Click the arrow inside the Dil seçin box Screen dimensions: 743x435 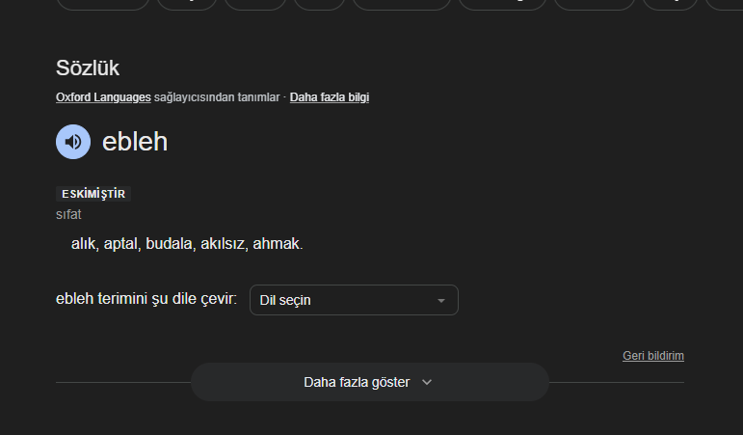441,300
